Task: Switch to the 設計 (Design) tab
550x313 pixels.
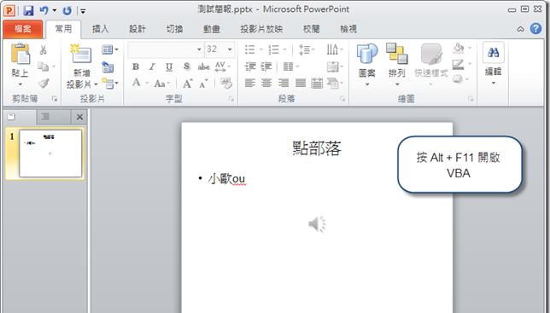Action: point(137,29)
